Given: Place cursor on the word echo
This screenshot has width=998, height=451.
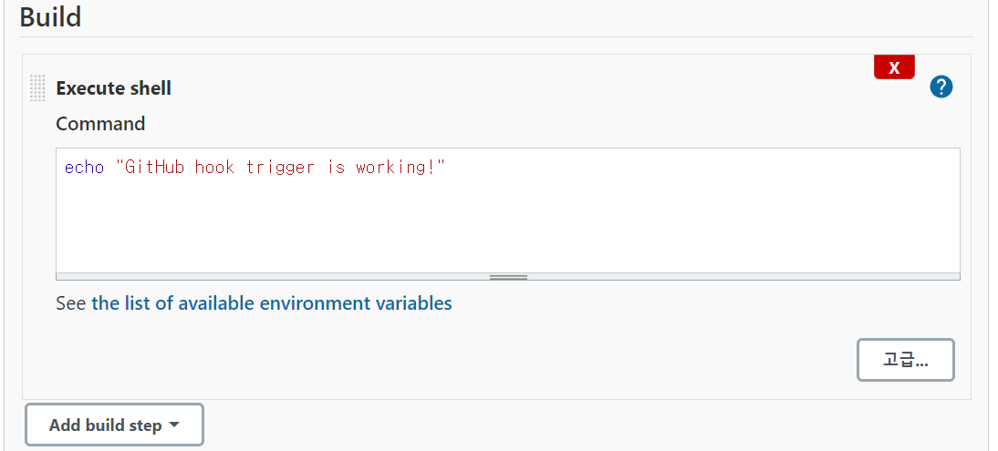Looking at the screenshot, I should tap(84, 168).
